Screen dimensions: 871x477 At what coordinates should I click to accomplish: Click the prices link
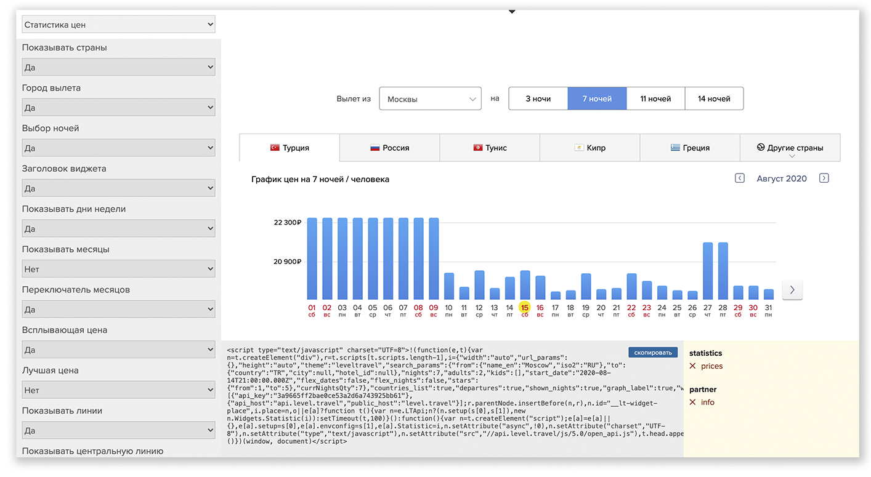click(711, 366)
